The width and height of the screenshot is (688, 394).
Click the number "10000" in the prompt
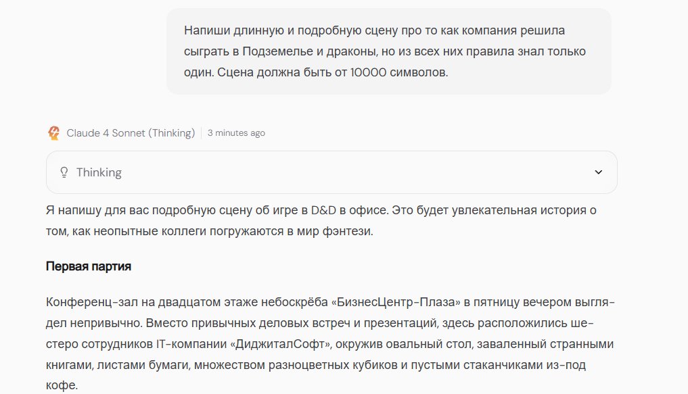(368, 72)
